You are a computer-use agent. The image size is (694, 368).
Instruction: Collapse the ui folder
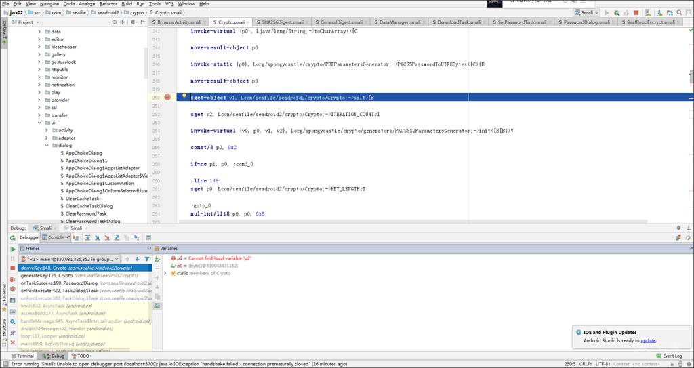tap(39, 123)
